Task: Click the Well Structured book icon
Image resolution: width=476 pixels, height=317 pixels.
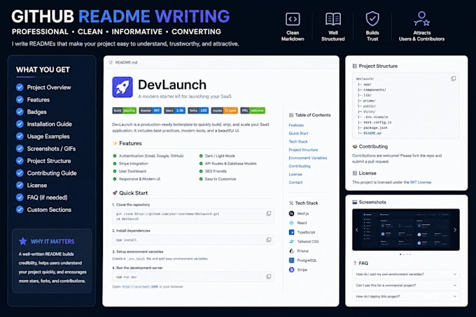Action: 333,19
